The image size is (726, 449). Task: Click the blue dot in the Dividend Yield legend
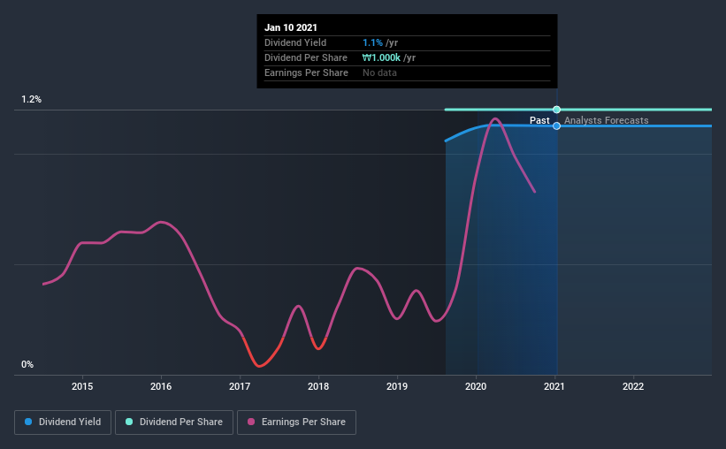tap(29, 422)
